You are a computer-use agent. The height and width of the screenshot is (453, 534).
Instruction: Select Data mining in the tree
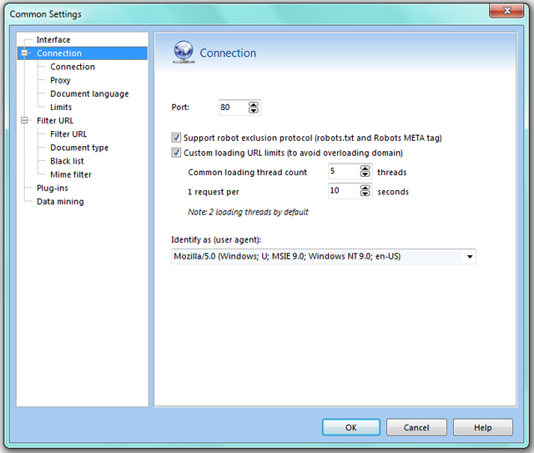click(x=60, y=202)
